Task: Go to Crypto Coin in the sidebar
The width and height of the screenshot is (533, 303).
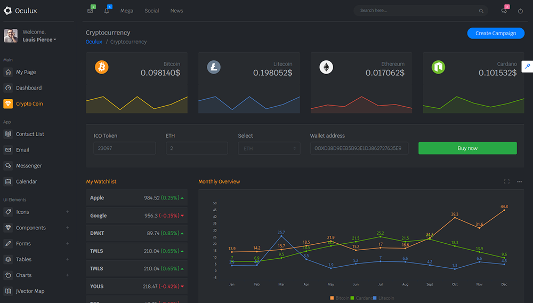Action: click(29, 103)
